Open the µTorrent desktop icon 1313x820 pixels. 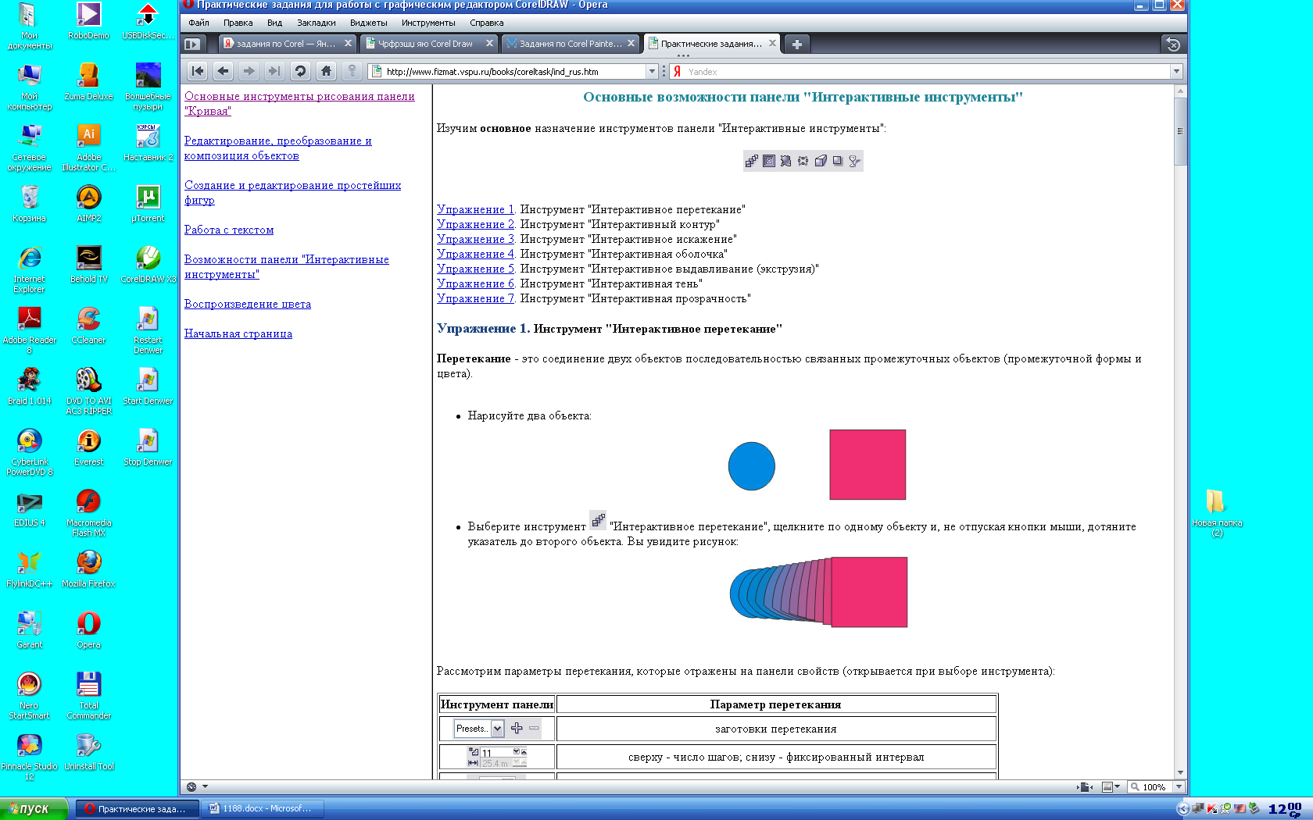148,202
